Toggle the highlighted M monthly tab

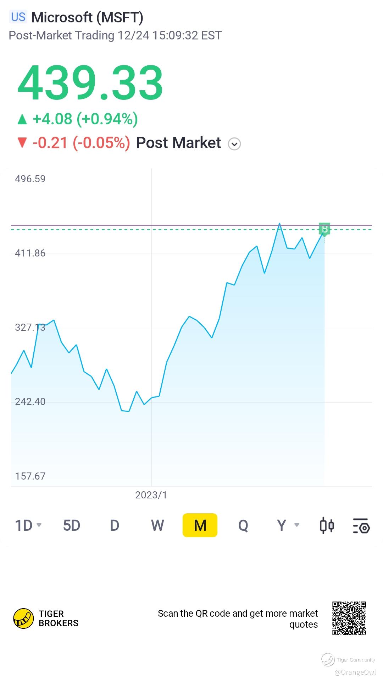200,525
